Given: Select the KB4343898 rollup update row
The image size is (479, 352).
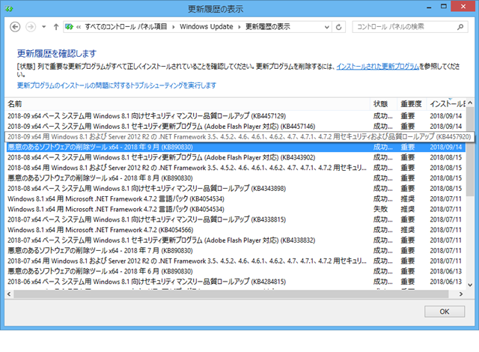Looking at the screenshot, I should point(236,189).
